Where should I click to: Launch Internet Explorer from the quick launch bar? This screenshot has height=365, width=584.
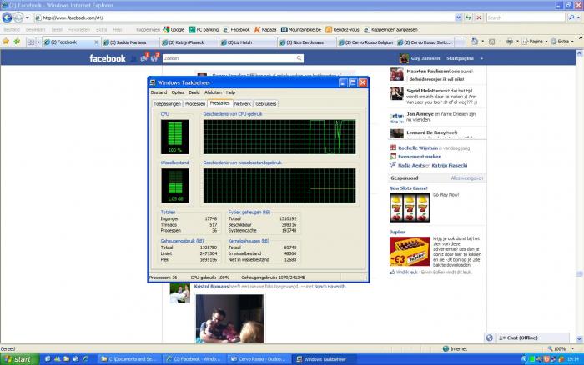click(x=85, y=359)
